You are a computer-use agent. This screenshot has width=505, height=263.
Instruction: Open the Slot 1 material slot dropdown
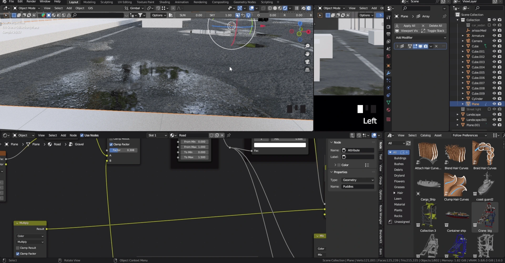coord(157,135)
